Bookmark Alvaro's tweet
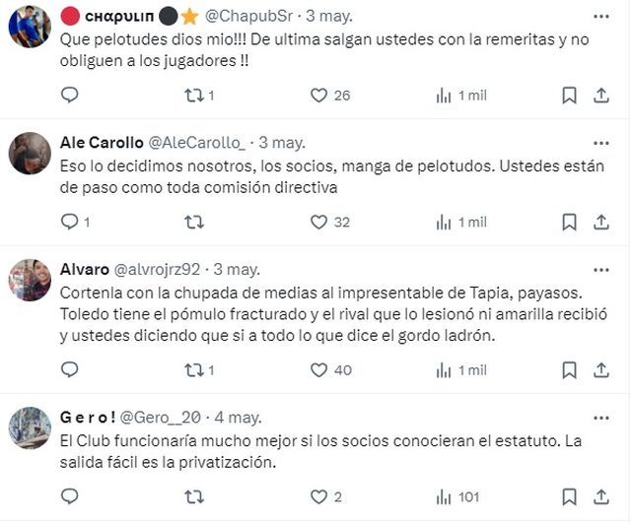633x523 pixels. click(569, 370)
